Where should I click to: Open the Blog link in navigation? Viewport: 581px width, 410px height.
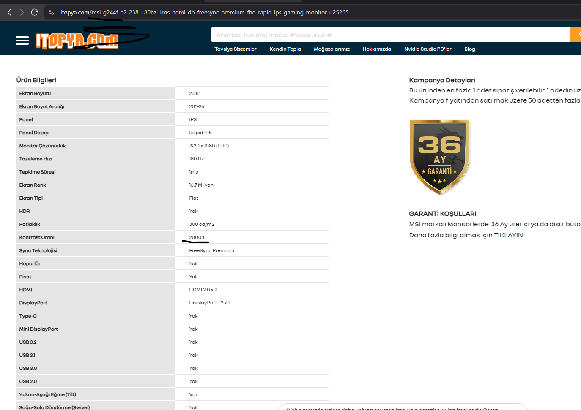coord(469,49)
